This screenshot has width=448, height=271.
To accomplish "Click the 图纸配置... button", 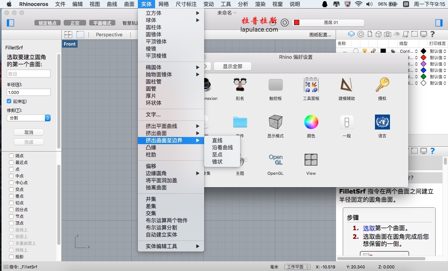I will click(320, 34).
